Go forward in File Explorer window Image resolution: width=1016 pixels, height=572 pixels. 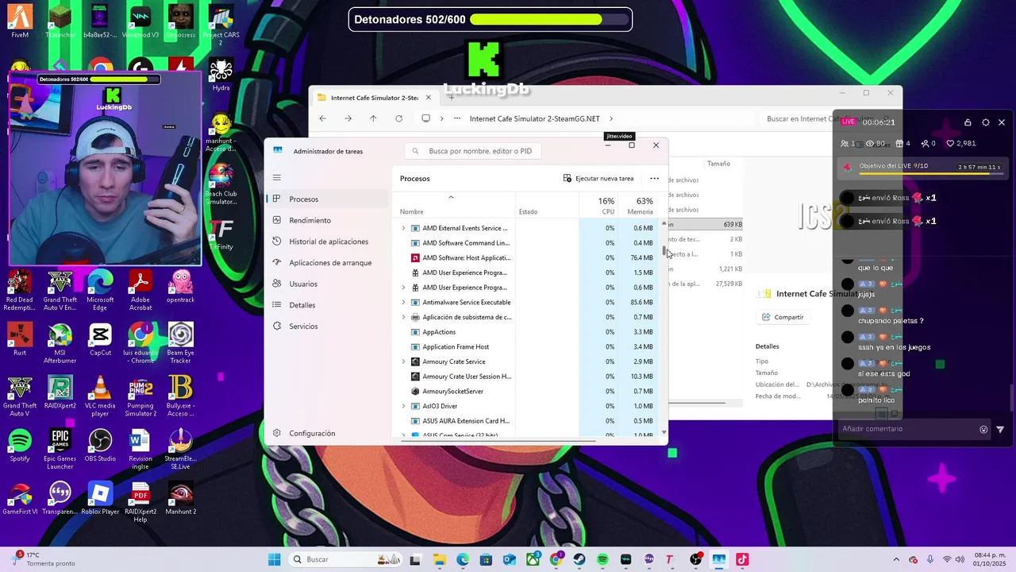[348, 118]
